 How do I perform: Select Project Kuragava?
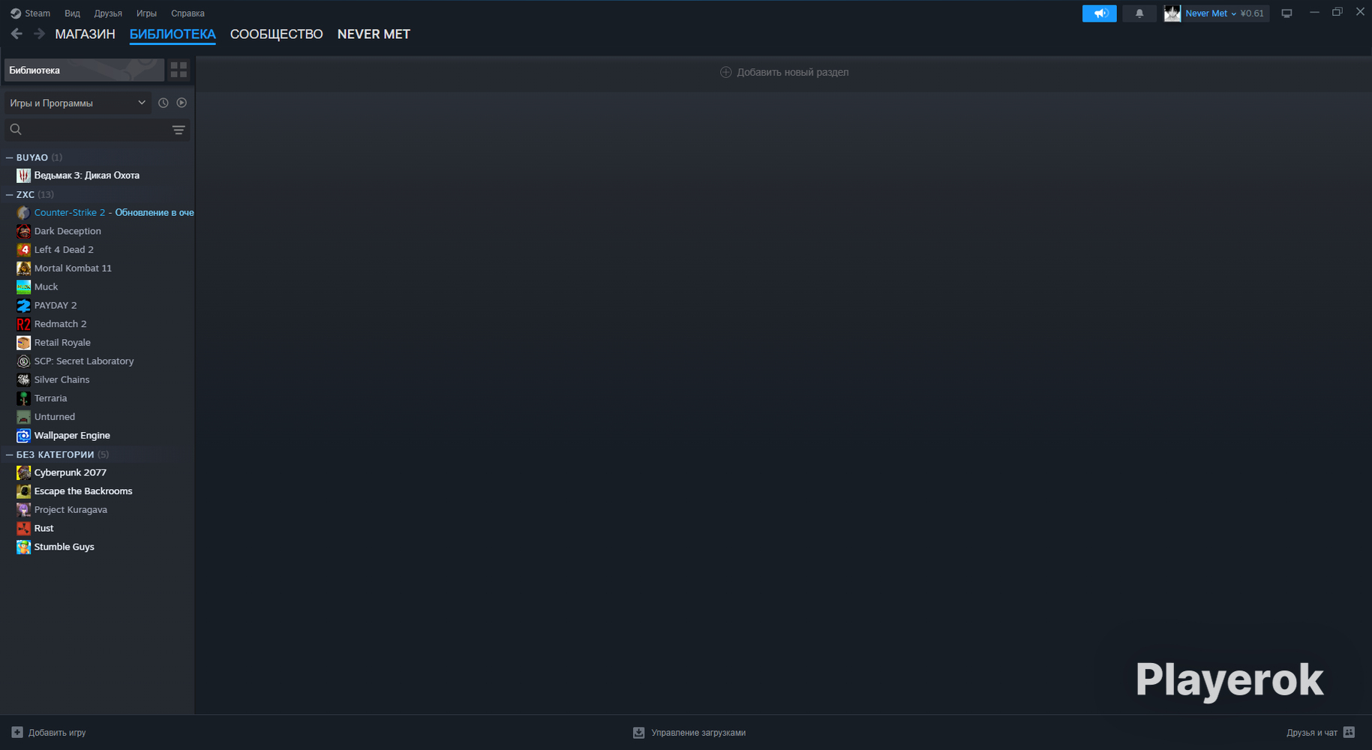coord(71,509)
